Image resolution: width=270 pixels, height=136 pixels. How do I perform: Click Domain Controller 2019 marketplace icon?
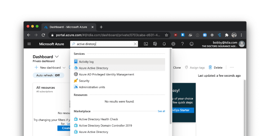(x=76, y=125)
